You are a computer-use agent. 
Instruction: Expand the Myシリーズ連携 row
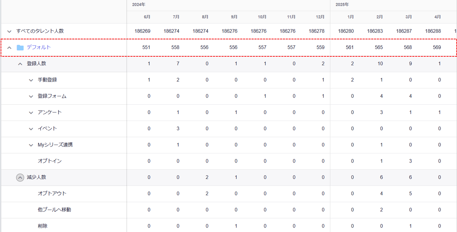click(31, 145)
